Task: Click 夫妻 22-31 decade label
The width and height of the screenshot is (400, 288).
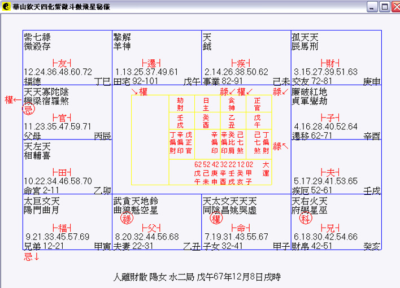Action: coord(133,246)
